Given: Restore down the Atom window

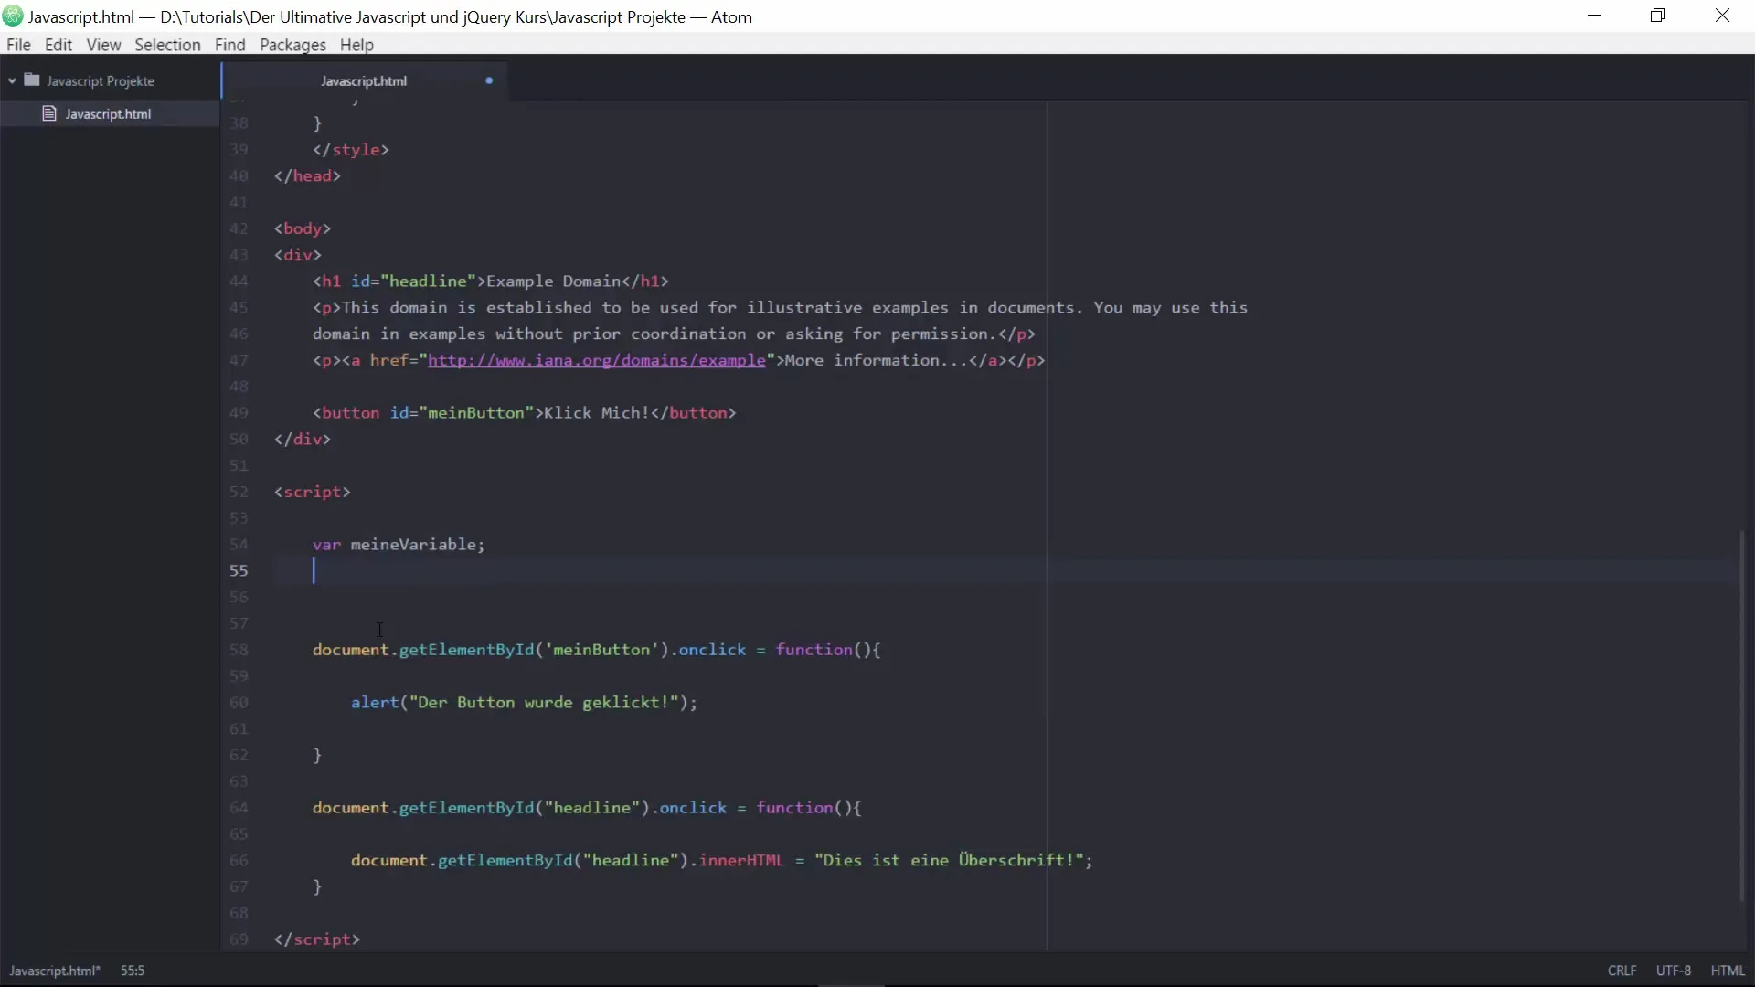Looking at the screenshot, I should pyautogui.click(x=1658, y=16).
